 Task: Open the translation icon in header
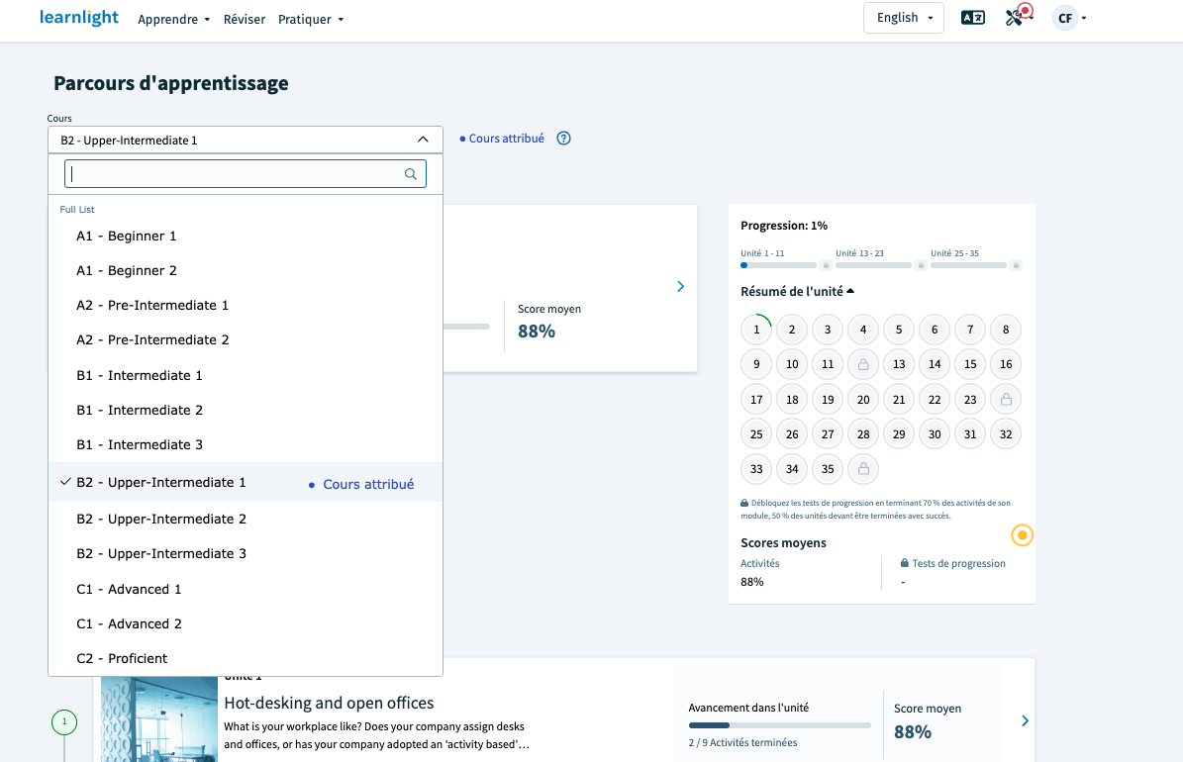click(972, 18)
